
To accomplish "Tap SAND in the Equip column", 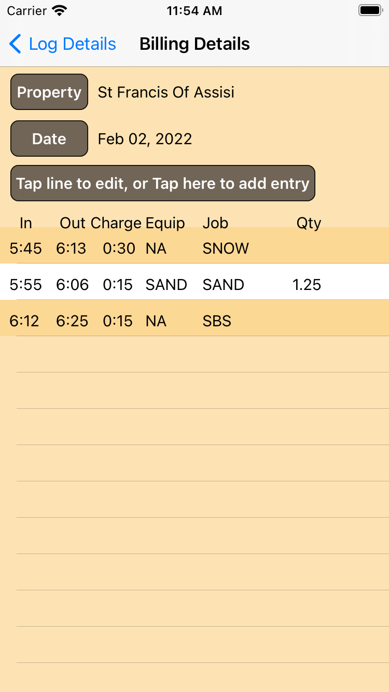I will point(166,285).
